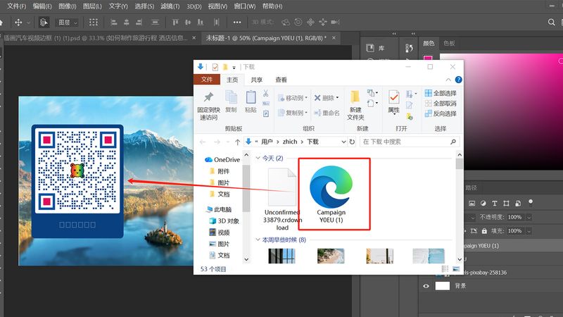This screenshot has height=317, width=563.
Task: Open the 查看 ribbon tab in Explorer
Action: click(x=281, y=80)
